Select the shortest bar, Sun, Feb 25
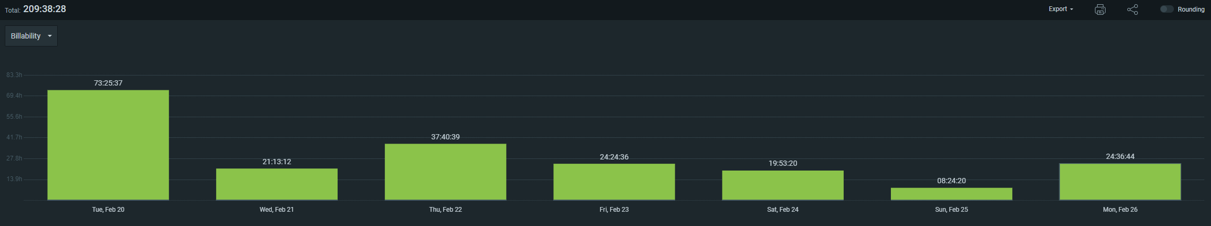The image size is (1211, 226). click(x=951, y=194)
